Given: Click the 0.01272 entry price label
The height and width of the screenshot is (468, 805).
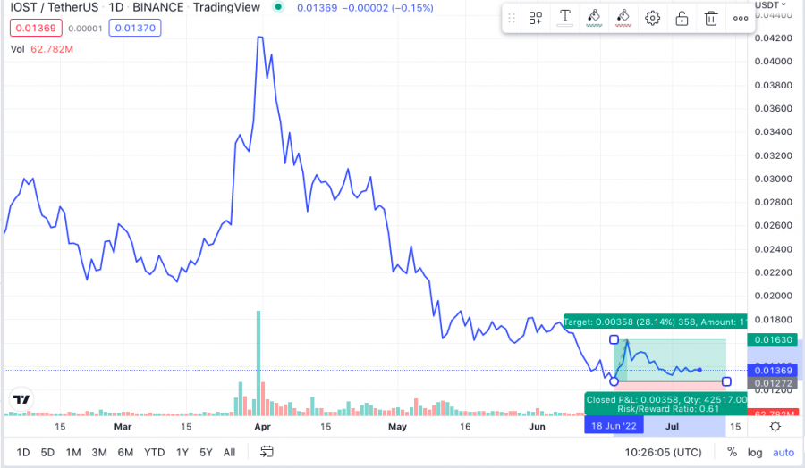Looking at the screenshot, I should [773, 383].
